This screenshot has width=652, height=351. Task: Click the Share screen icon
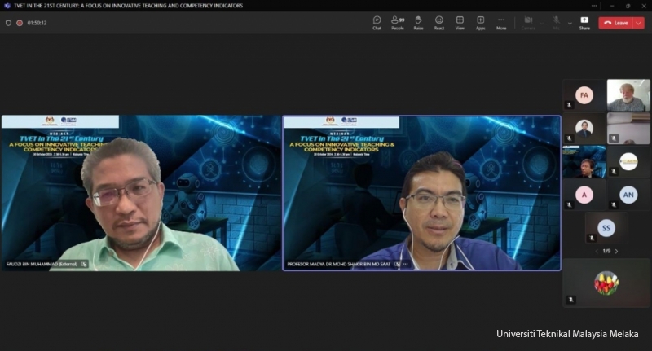pos(584,22)
